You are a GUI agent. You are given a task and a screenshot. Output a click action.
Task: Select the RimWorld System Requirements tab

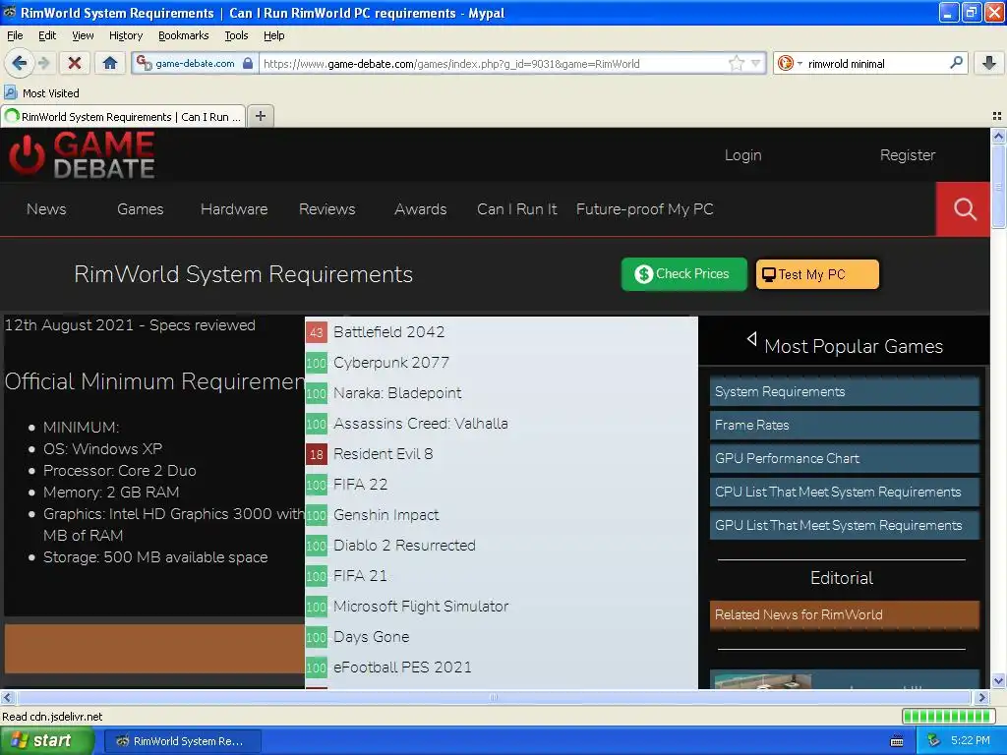pyautogui.click(x=123, y=117)
